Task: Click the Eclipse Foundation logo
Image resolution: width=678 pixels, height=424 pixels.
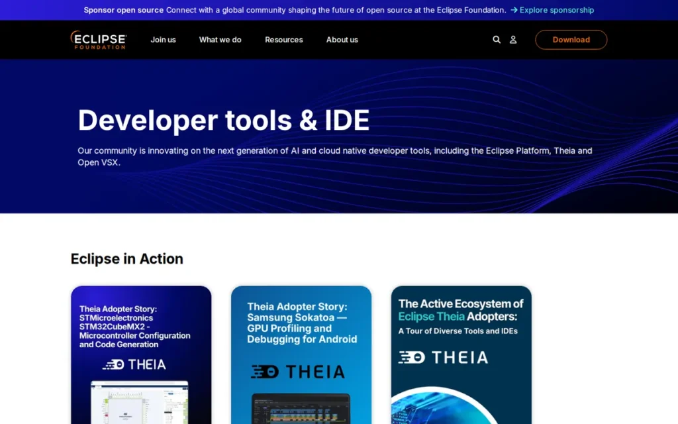Action: (x=99, y=40)
